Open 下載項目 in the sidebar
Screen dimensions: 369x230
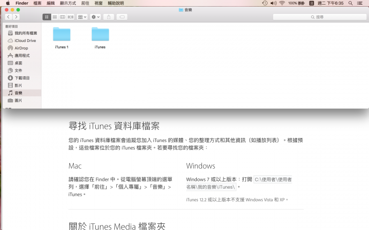(23, 78)
